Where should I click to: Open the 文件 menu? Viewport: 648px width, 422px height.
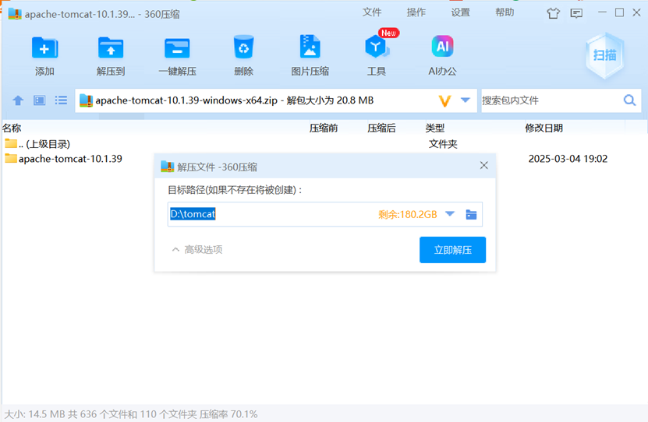[372, 12]
